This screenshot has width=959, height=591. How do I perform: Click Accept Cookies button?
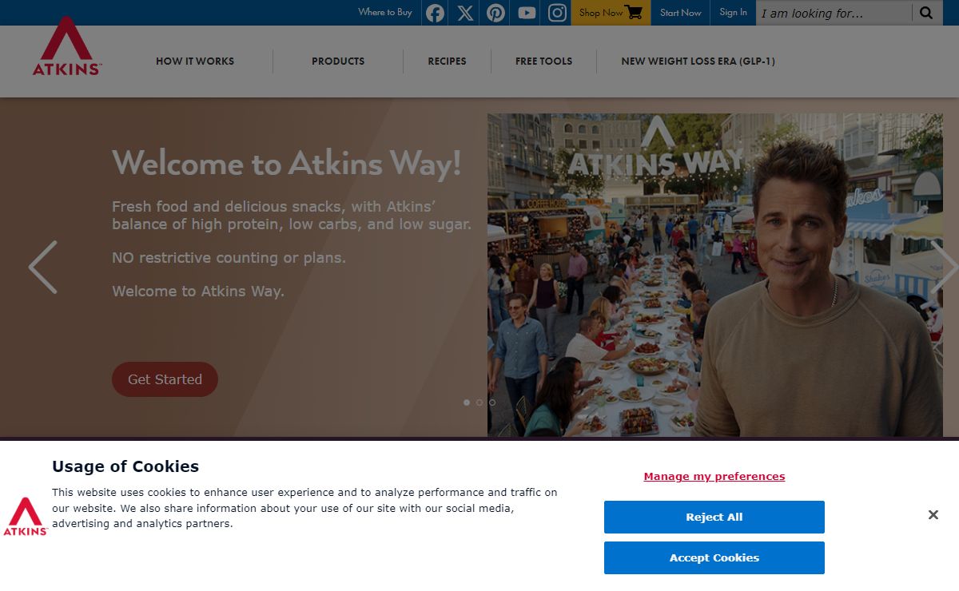coord(714,557)
